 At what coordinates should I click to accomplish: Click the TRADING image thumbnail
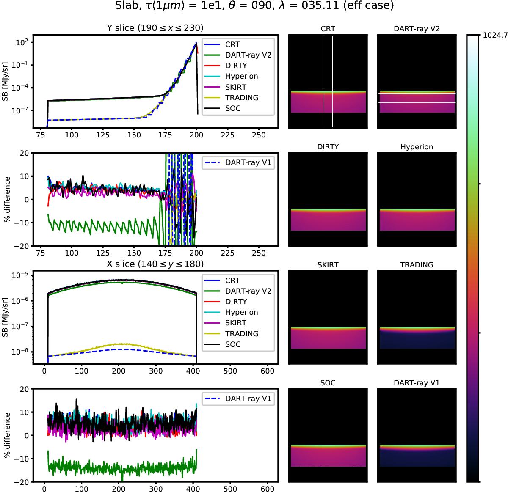tap(417, 317)
